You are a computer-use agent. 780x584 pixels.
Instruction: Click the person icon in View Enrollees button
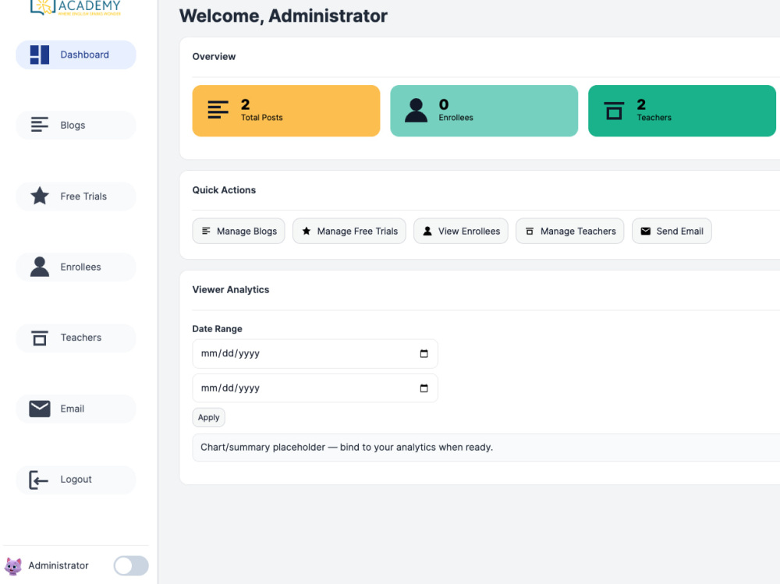click(427, 231)
